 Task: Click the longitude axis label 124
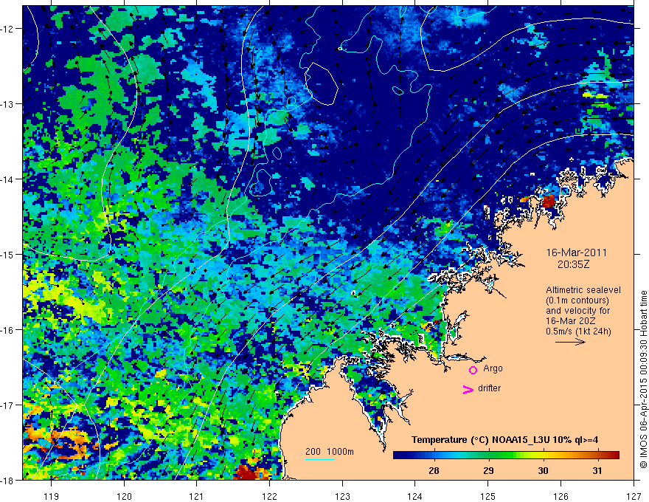click(x=415, y=496)
